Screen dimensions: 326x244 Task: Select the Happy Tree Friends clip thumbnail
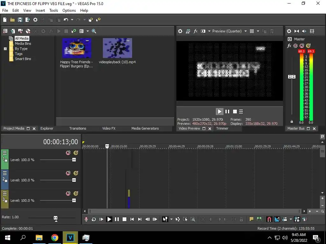point(77,48)
